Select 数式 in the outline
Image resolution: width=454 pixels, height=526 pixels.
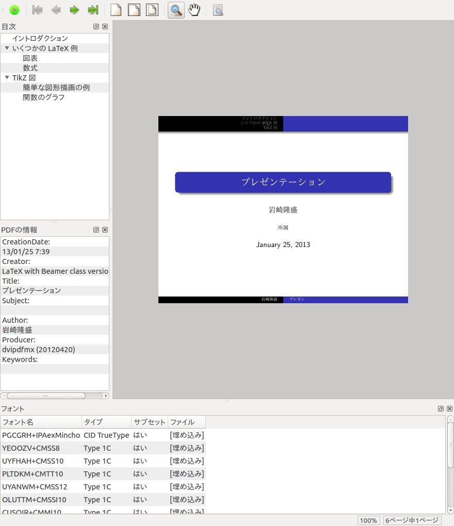[x=30, y=68]
